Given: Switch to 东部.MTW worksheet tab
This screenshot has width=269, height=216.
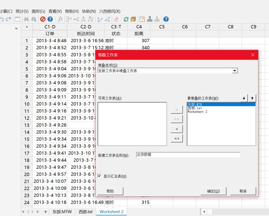Looking at the screenshot, I should [x=62, y=212].
